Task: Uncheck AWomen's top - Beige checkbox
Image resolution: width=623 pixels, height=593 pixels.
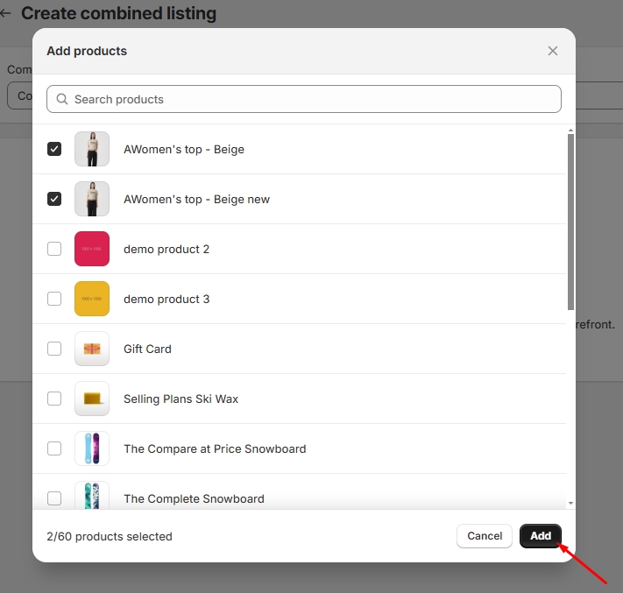Action: [x=54, y=149]
